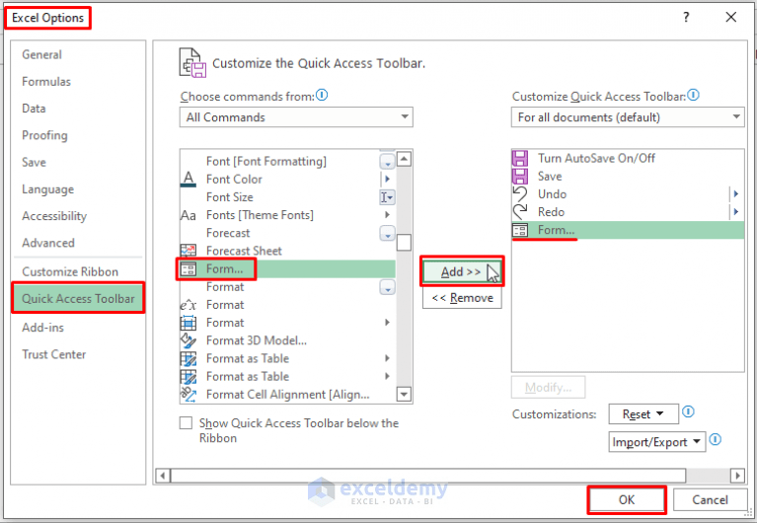
Task: Expand the Undo item arrow in the right list
Action: point(735,194)
